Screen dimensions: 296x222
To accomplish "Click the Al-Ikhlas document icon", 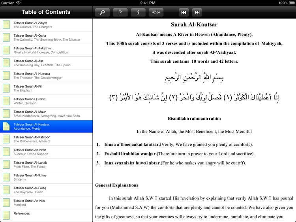I will (6, 177).
